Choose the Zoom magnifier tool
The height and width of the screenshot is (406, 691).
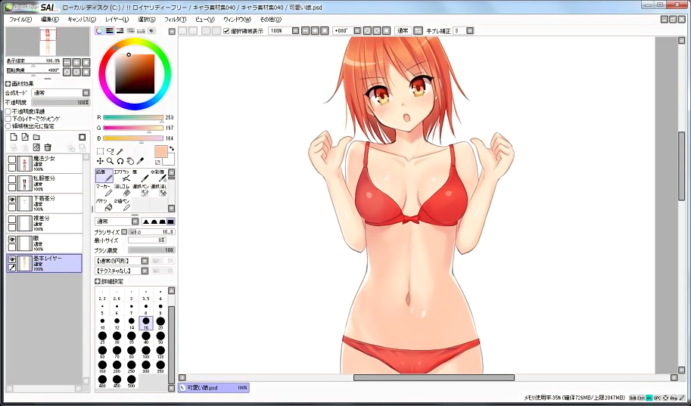pyautogui.click(x=110, y=161)
